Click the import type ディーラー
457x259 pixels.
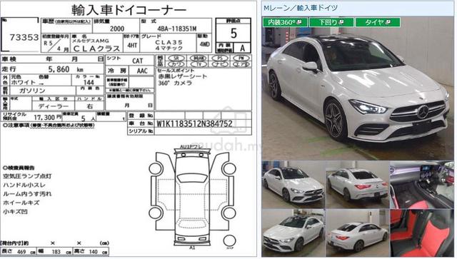pyautogui.click(x=53, y=106)
